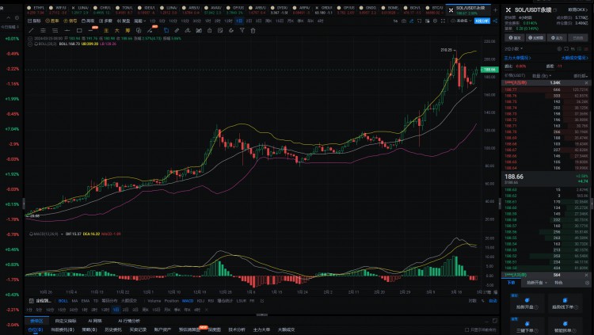Click the blue K线分析 button

482,21
